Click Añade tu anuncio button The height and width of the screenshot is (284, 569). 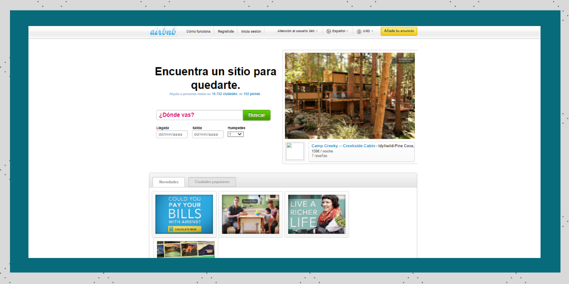[x=399, y=31]
